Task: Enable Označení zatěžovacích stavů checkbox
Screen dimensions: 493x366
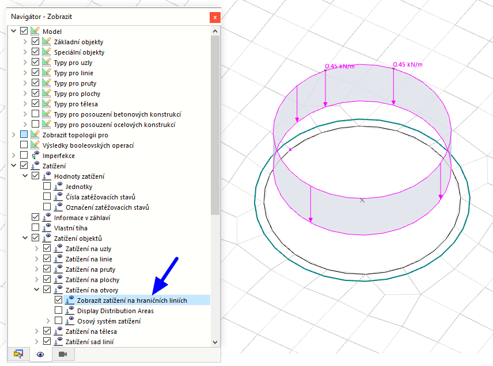Action: tap(47, 207)
